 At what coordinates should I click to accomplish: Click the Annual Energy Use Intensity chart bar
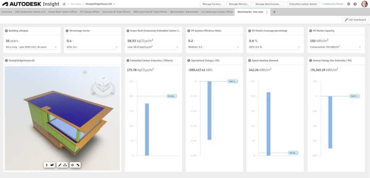[330, 122]
